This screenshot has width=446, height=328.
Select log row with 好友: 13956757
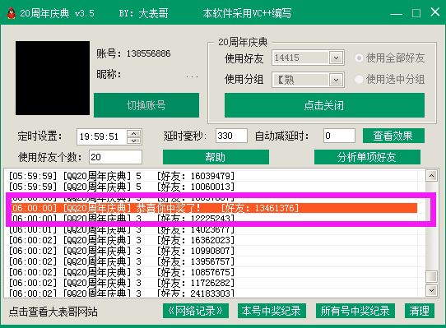point(211,261)
